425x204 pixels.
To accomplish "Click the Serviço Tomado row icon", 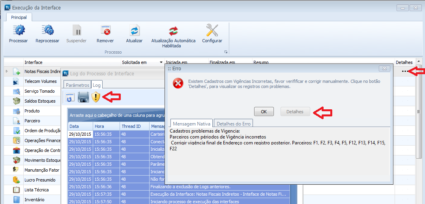I will pos(17,91).
